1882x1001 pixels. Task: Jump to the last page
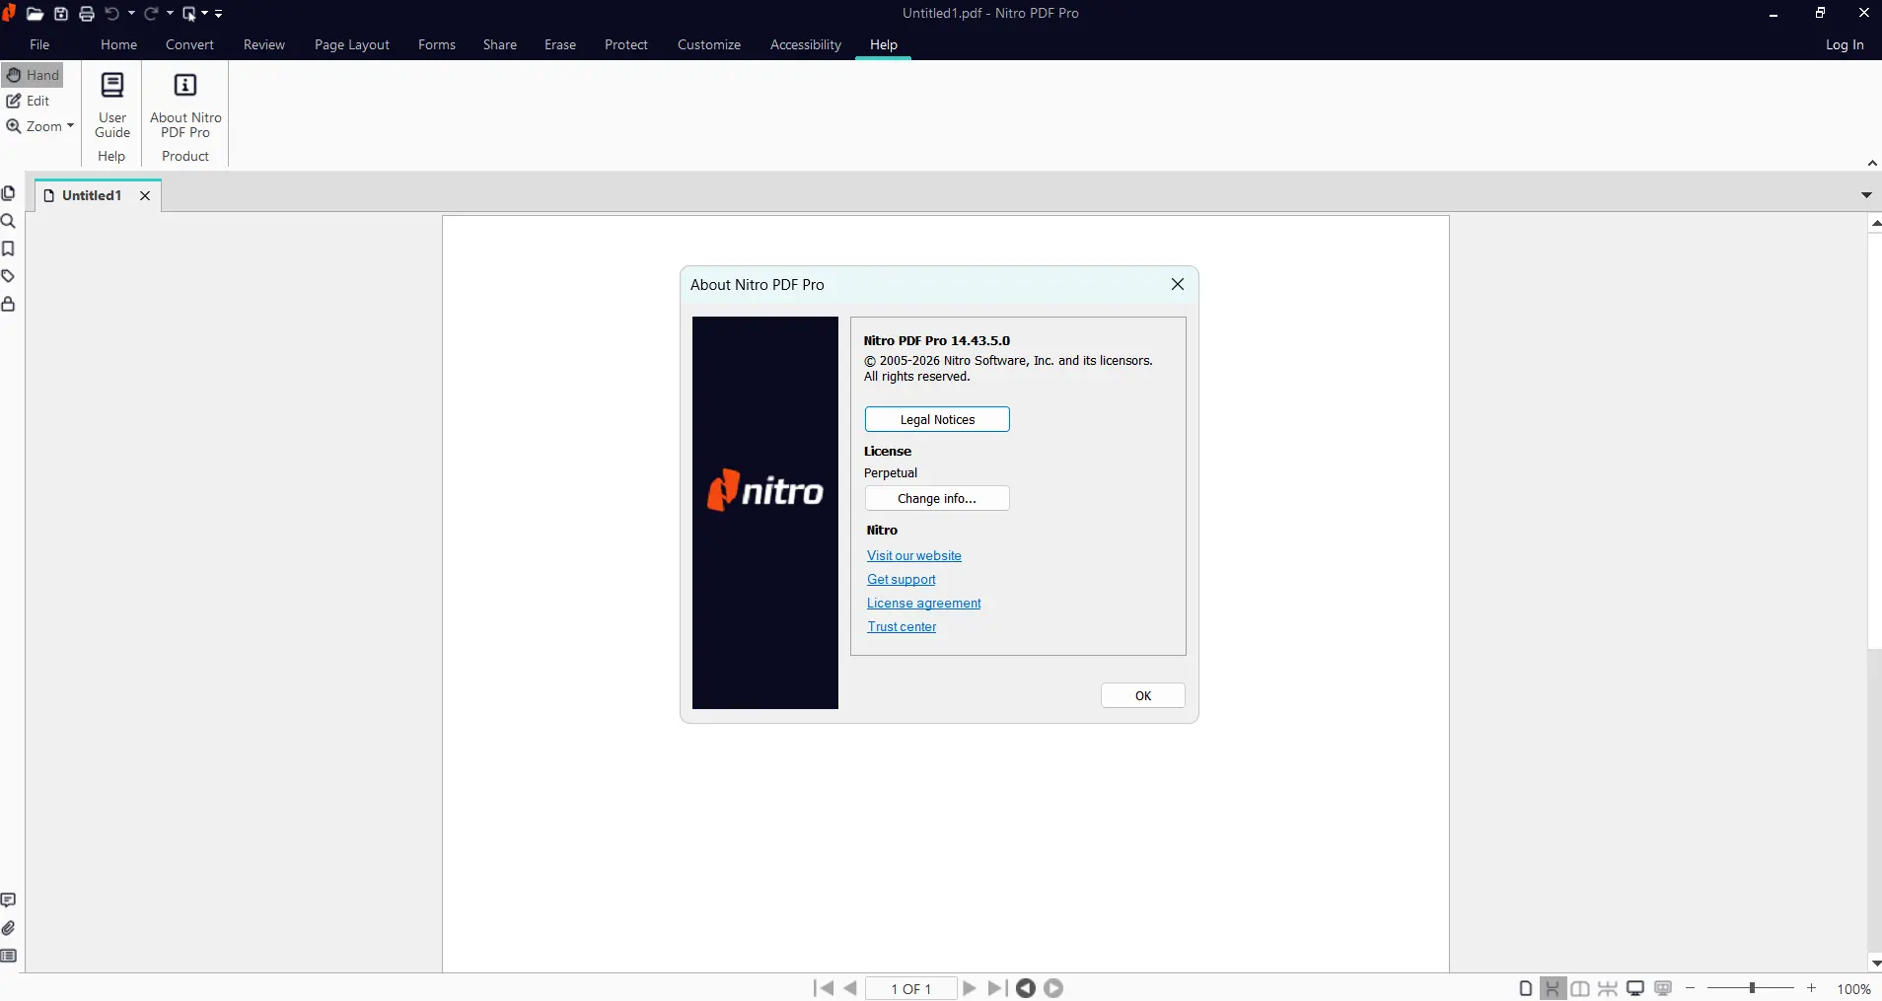(x=996, y=988)
